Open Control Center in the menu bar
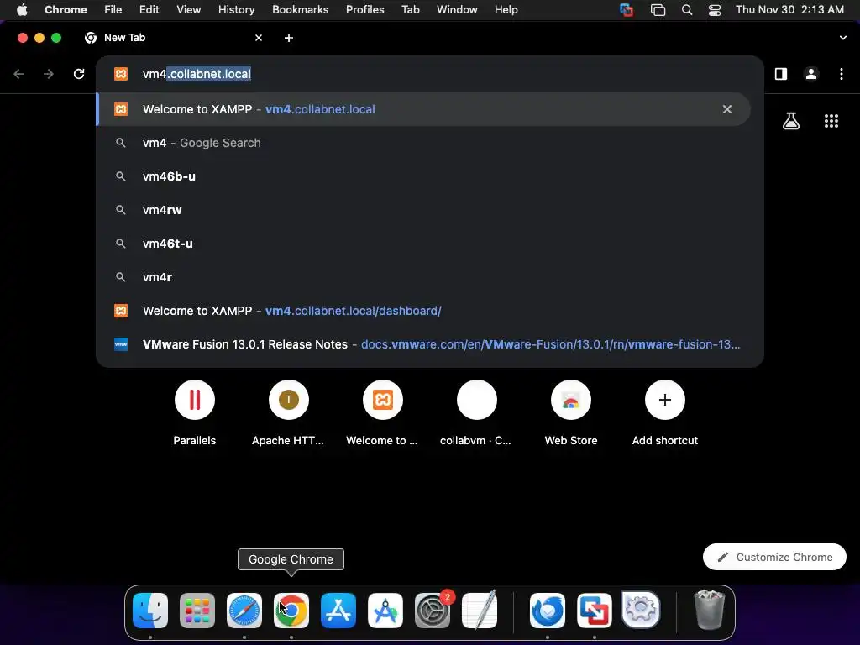 pyautogui.click(x=715, y=10)
